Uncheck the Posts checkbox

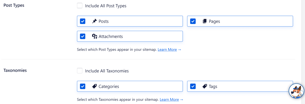83,21
